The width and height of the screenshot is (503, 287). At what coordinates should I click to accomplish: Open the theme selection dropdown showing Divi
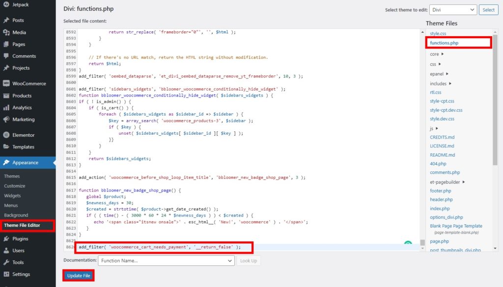tap(453, 10)
